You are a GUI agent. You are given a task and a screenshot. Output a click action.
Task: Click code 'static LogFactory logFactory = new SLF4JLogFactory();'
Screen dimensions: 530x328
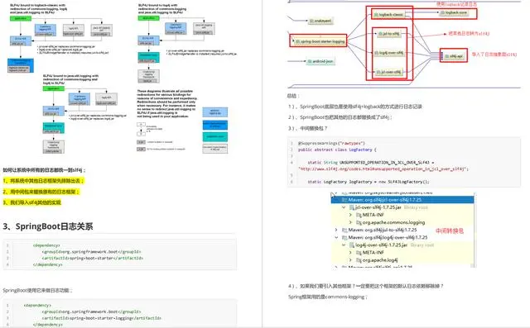369,182
